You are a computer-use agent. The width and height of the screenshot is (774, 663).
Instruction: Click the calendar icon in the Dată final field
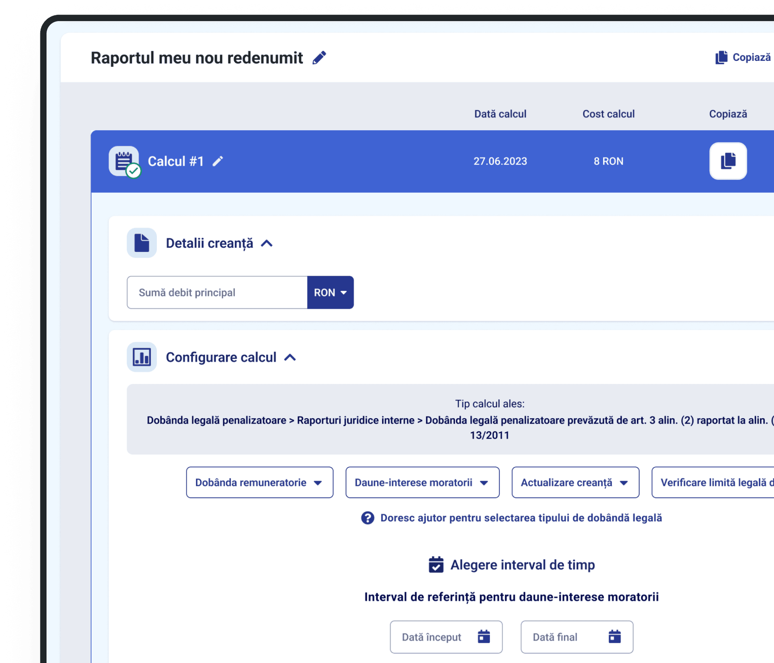614,637
